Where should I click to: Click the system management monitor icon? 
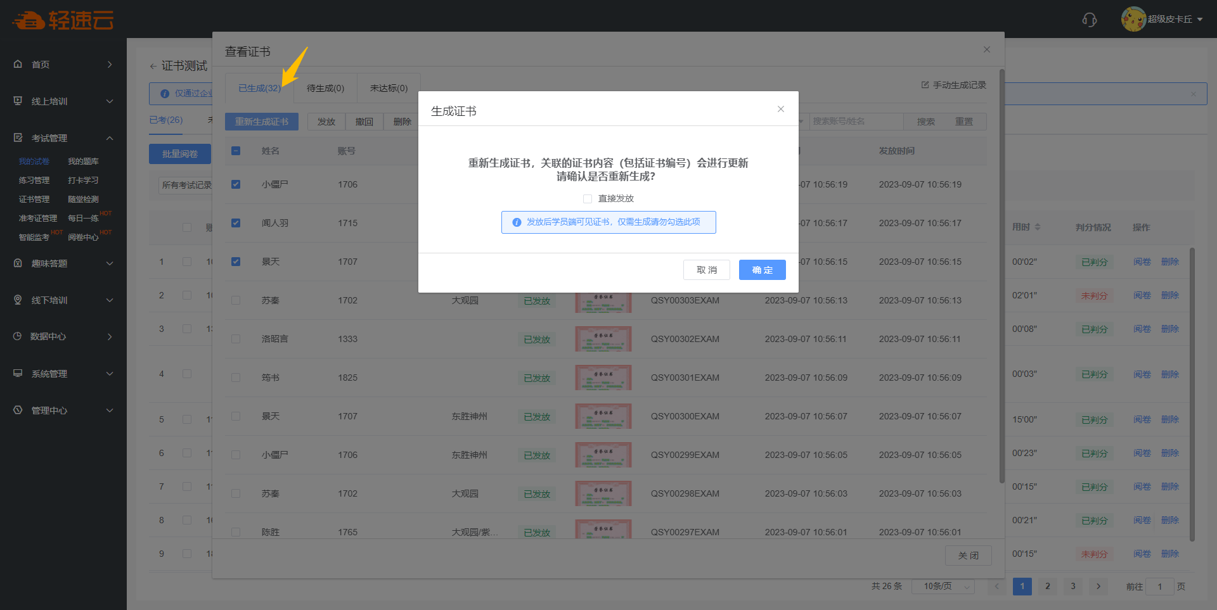click(x=18, y=373)
